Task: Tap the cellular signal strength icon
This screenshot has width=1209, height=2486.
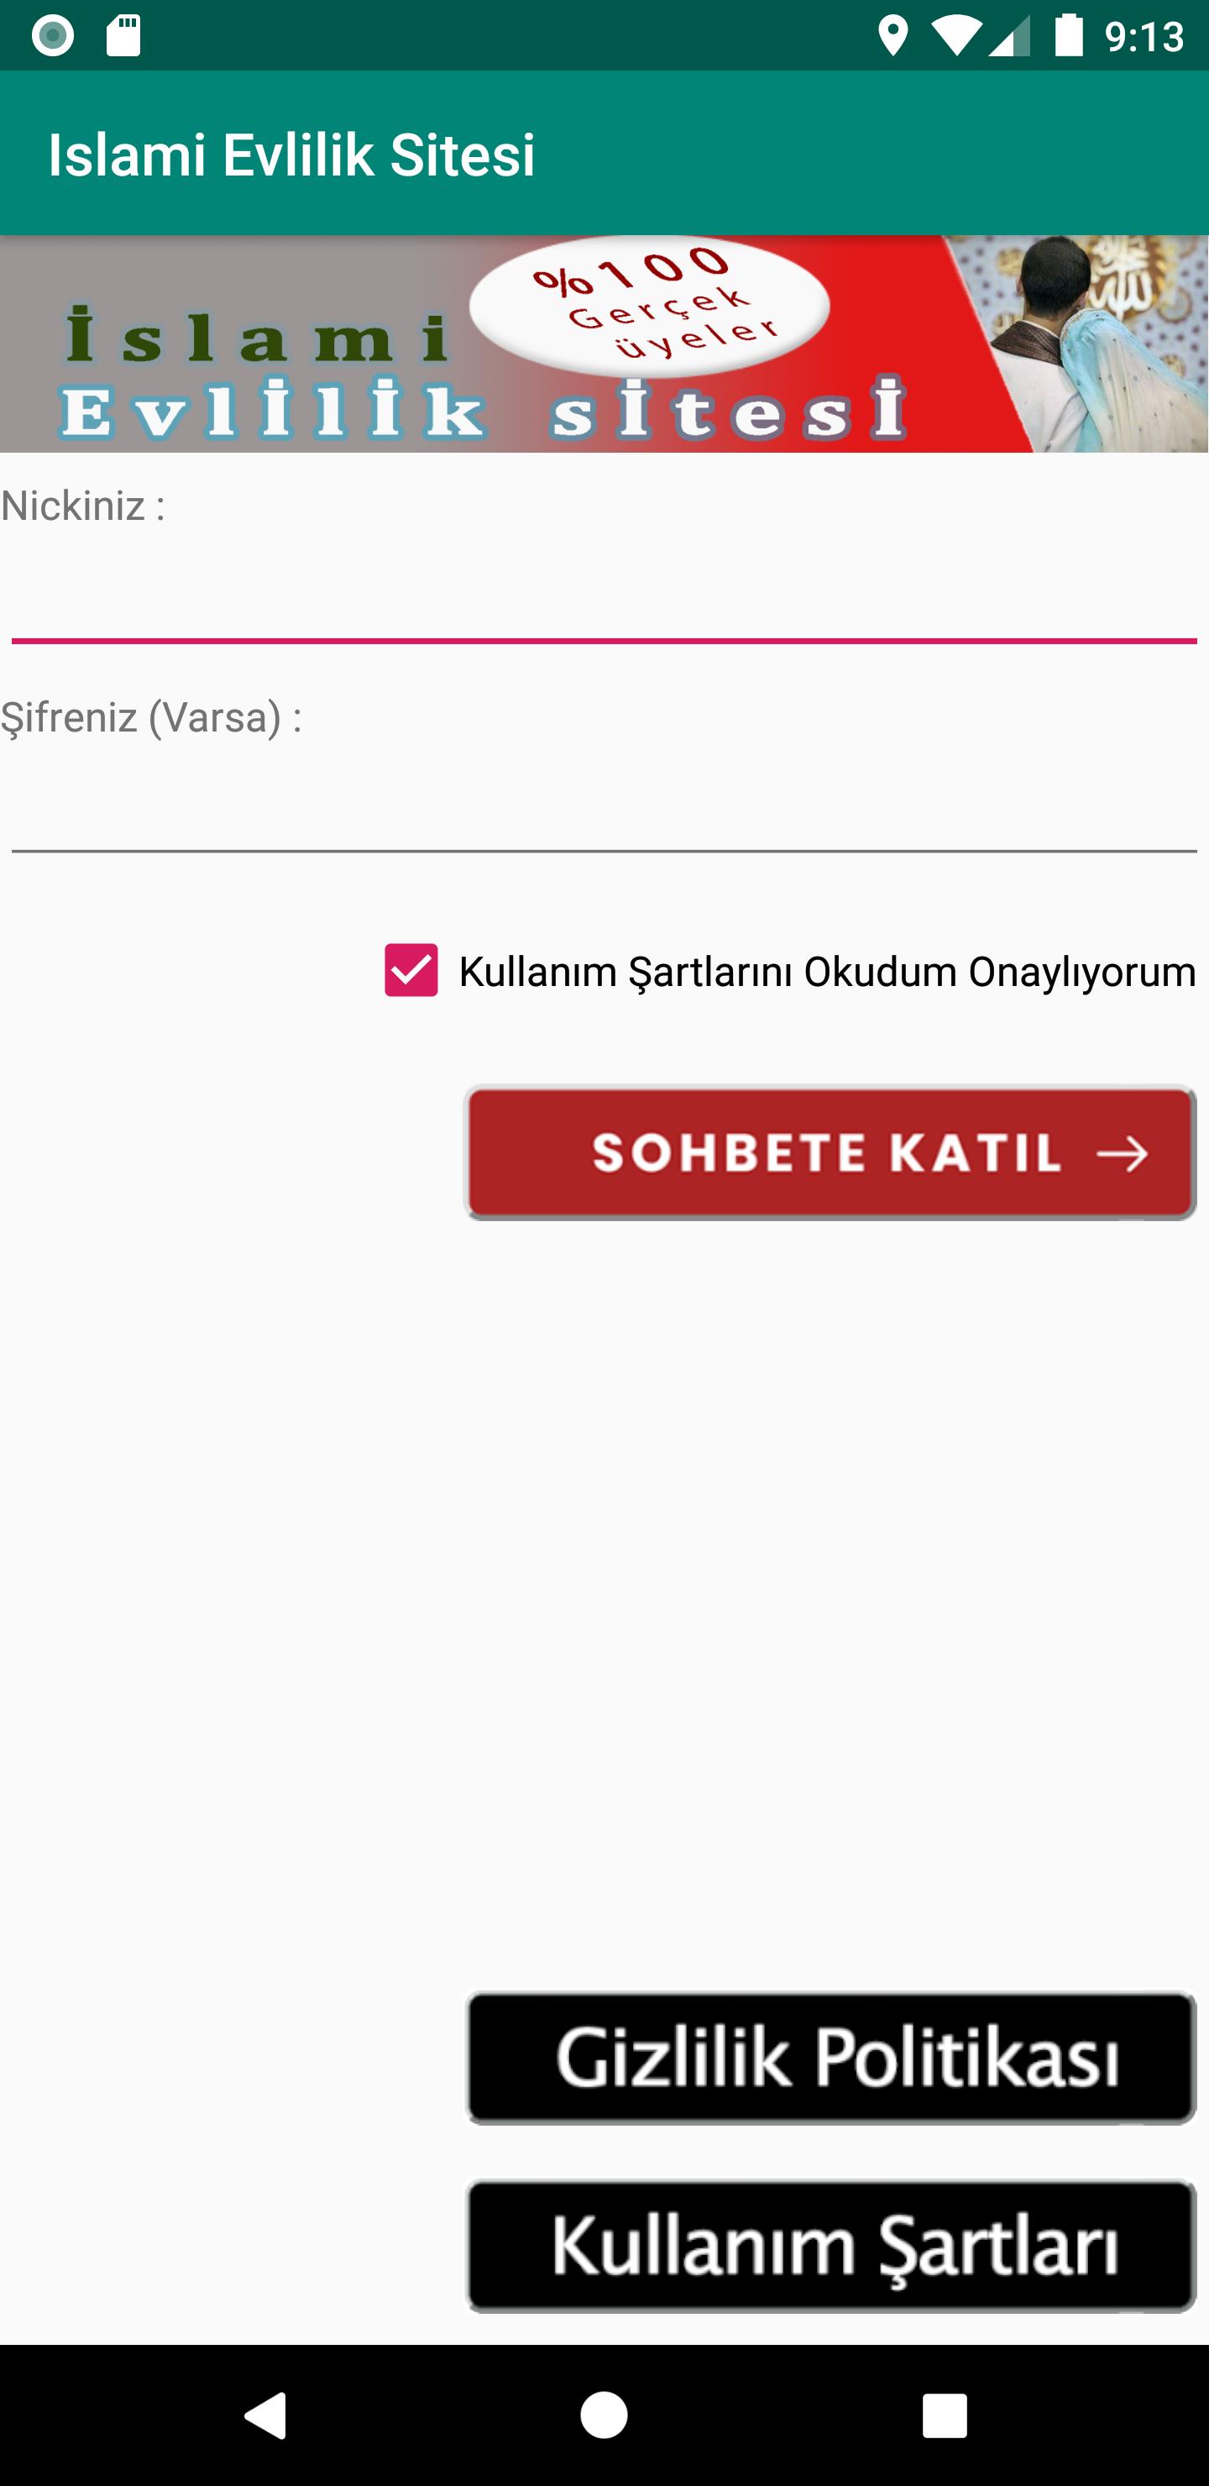Action: point(1009,38)
